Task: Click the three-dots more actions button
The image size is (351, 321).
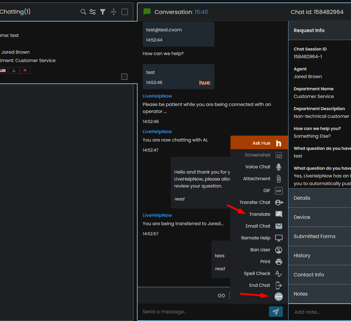Action: click(x=278, y=297)
